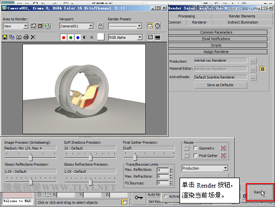This screenshot has width=275, height=207.
Task: Toggle the blue channel display
Action: (x=78, y=37)
